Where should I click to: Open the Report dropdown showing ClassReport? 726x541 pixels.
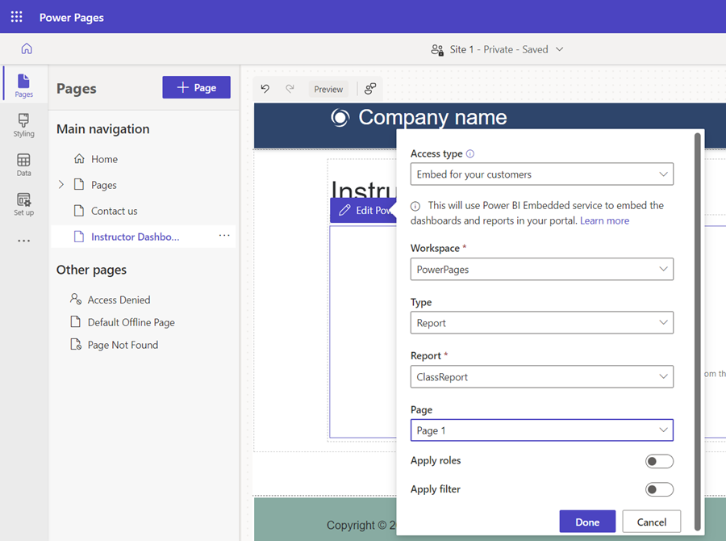click(x=542, y=377)
